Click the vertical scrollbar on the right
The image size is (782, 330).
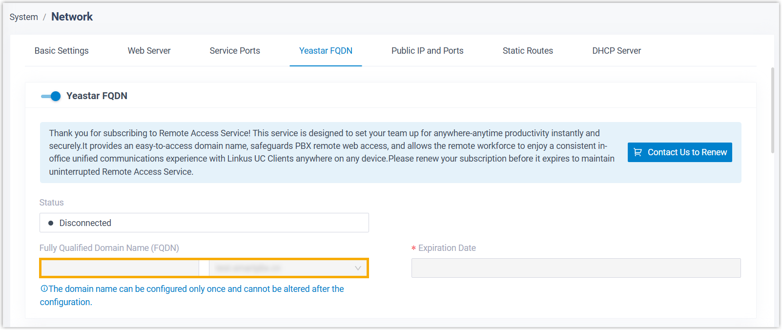pyautogui.click(x=772, y=110)
